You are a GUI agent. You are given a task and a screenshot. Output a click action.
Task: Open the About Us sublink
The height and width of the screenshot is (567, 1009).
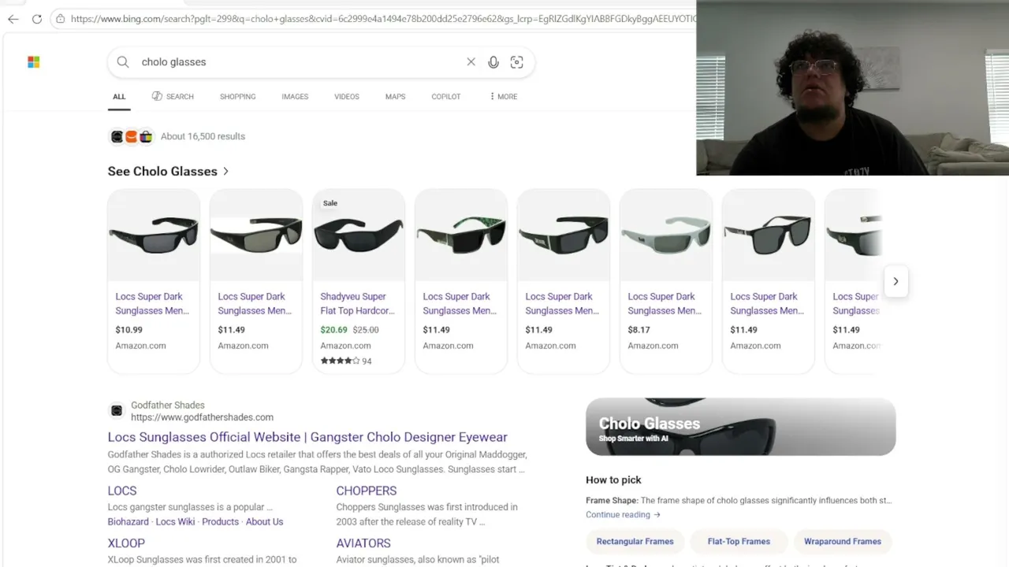(265, 522)
